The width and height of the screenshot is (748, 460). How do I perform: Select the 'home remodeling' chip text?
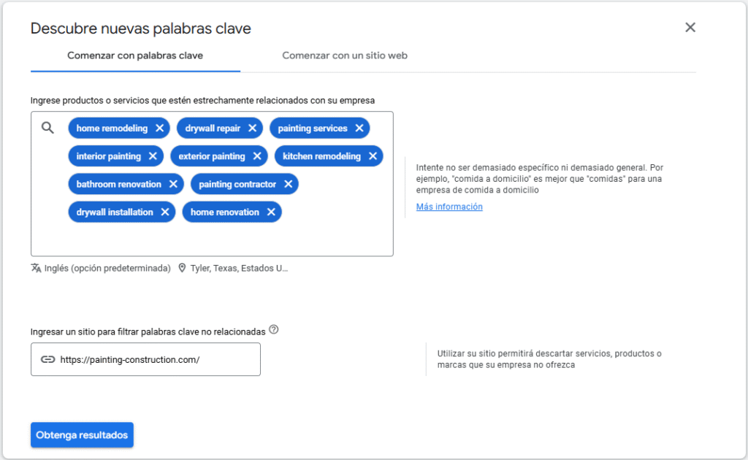[112, 129]
